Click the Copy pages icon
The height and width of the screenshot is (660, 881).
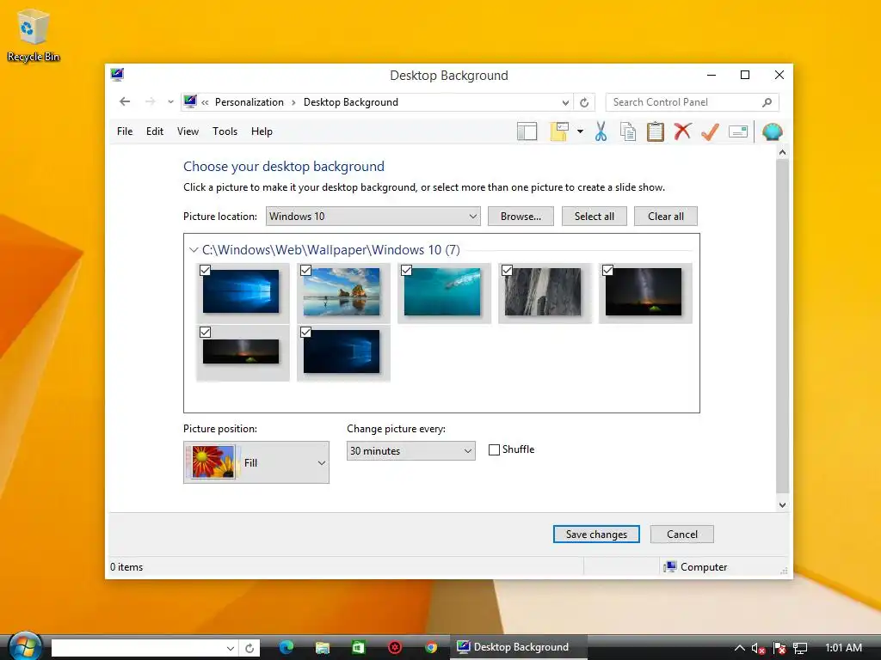pos(627,131)
